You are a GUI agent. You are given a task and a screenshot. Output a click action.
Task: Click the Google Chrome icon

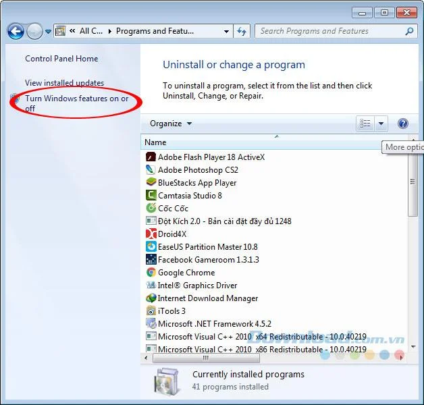pos(151,272)
